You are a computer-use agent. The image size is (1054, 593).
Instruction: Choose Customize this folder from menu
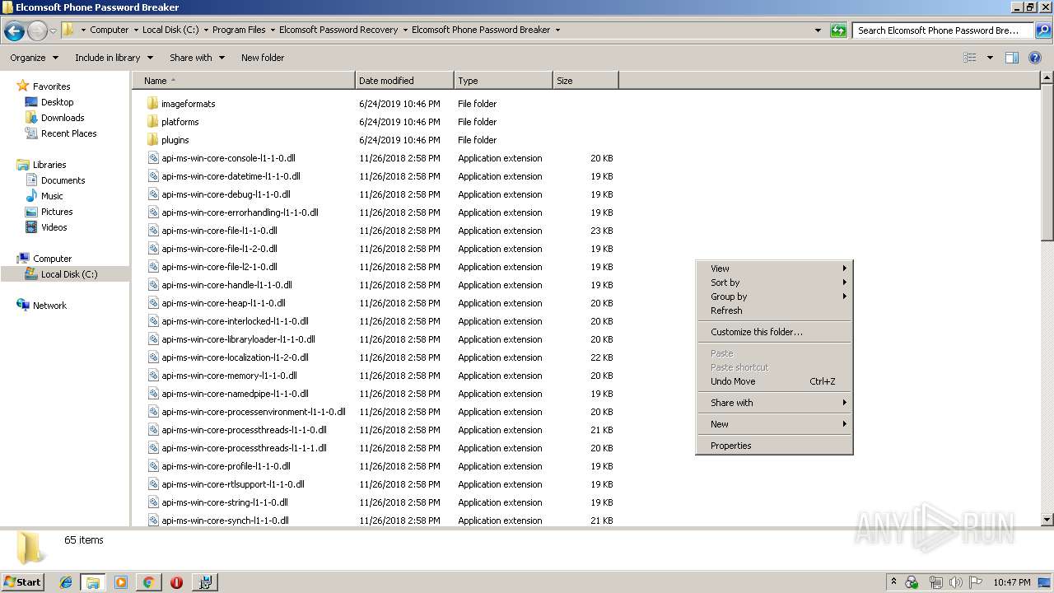(x=774, y=332)
